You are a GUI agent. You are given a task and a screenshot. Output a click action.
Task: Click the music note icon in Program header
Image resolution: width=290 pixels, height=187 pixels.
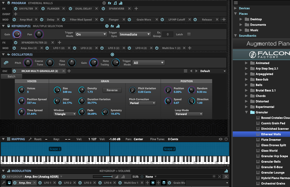(115, 3)
